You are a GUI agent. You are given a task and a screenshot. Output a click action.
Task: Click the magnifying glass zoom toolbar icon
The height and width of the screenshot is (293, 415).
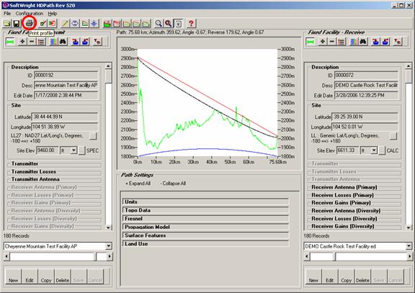(x=159, y=24)
